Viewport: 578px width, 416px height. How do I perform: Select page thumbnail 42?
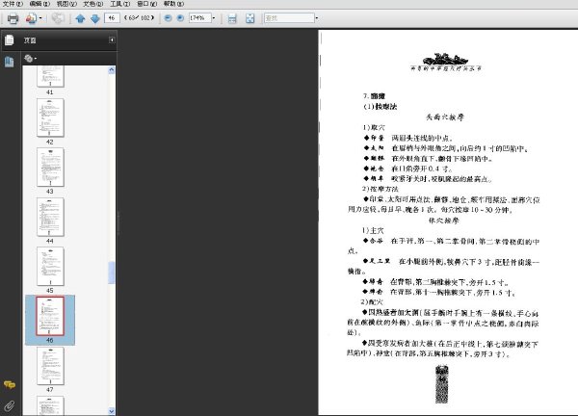[50, 117]
